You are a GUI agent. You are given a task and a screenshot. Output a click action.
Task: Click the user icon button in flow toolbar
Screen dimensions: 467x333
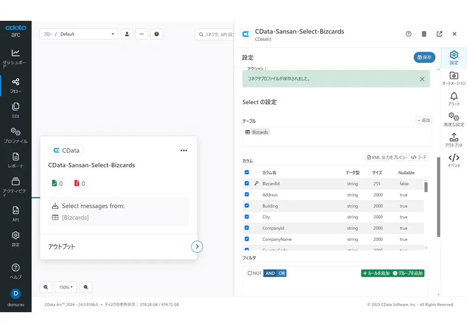(x=127, y=34)
